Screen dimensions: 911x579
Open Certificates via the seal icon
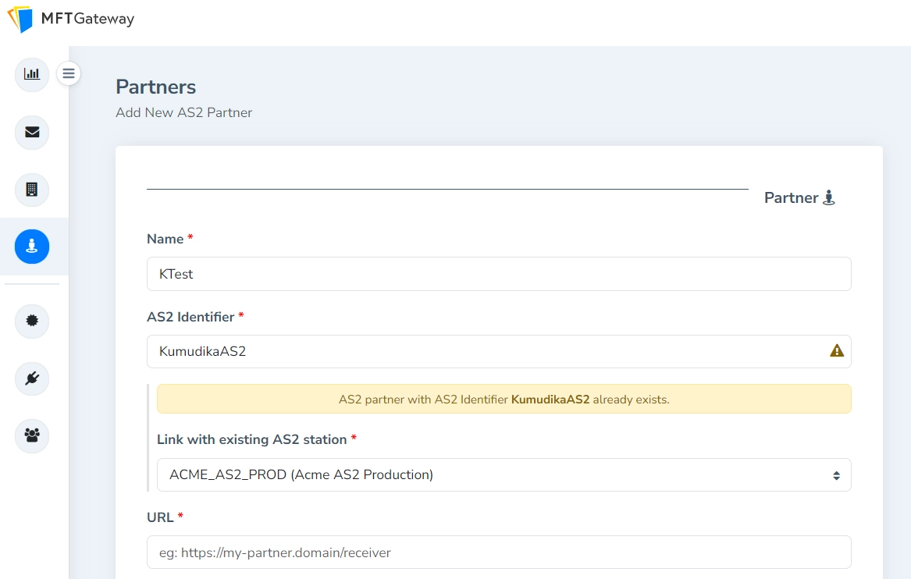coord(31,321)
